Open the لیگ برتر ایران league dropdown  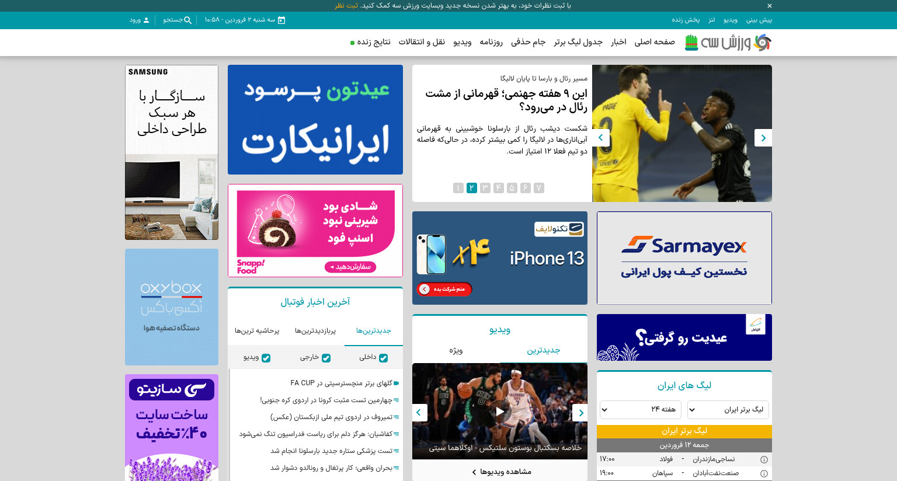728,410
